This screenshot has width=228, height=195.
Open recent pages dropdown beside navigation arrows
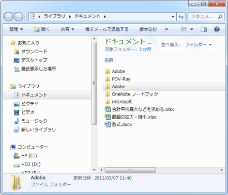pos(26,17)
